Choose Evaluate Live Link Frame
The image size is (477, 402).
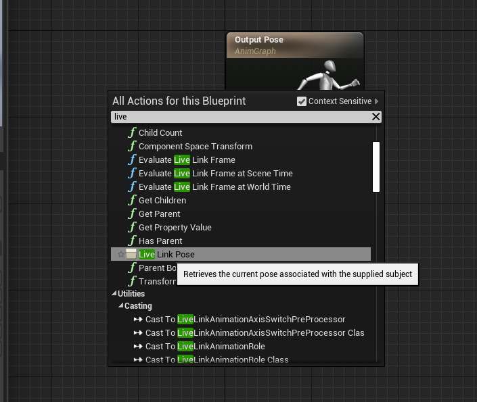point(187,160)
